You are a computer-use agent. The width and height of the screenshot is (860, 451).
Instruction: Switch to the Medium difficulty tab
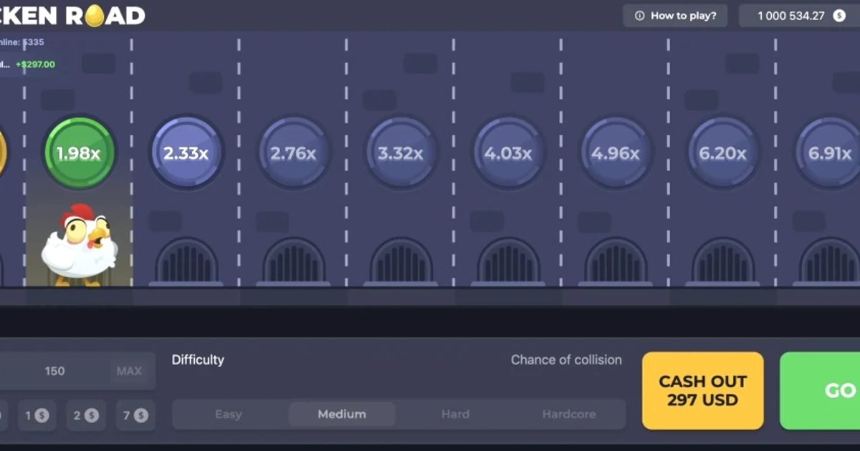342,414
